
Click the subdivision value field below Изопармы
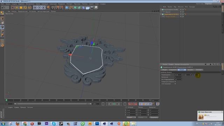click(x=178, y=79)
